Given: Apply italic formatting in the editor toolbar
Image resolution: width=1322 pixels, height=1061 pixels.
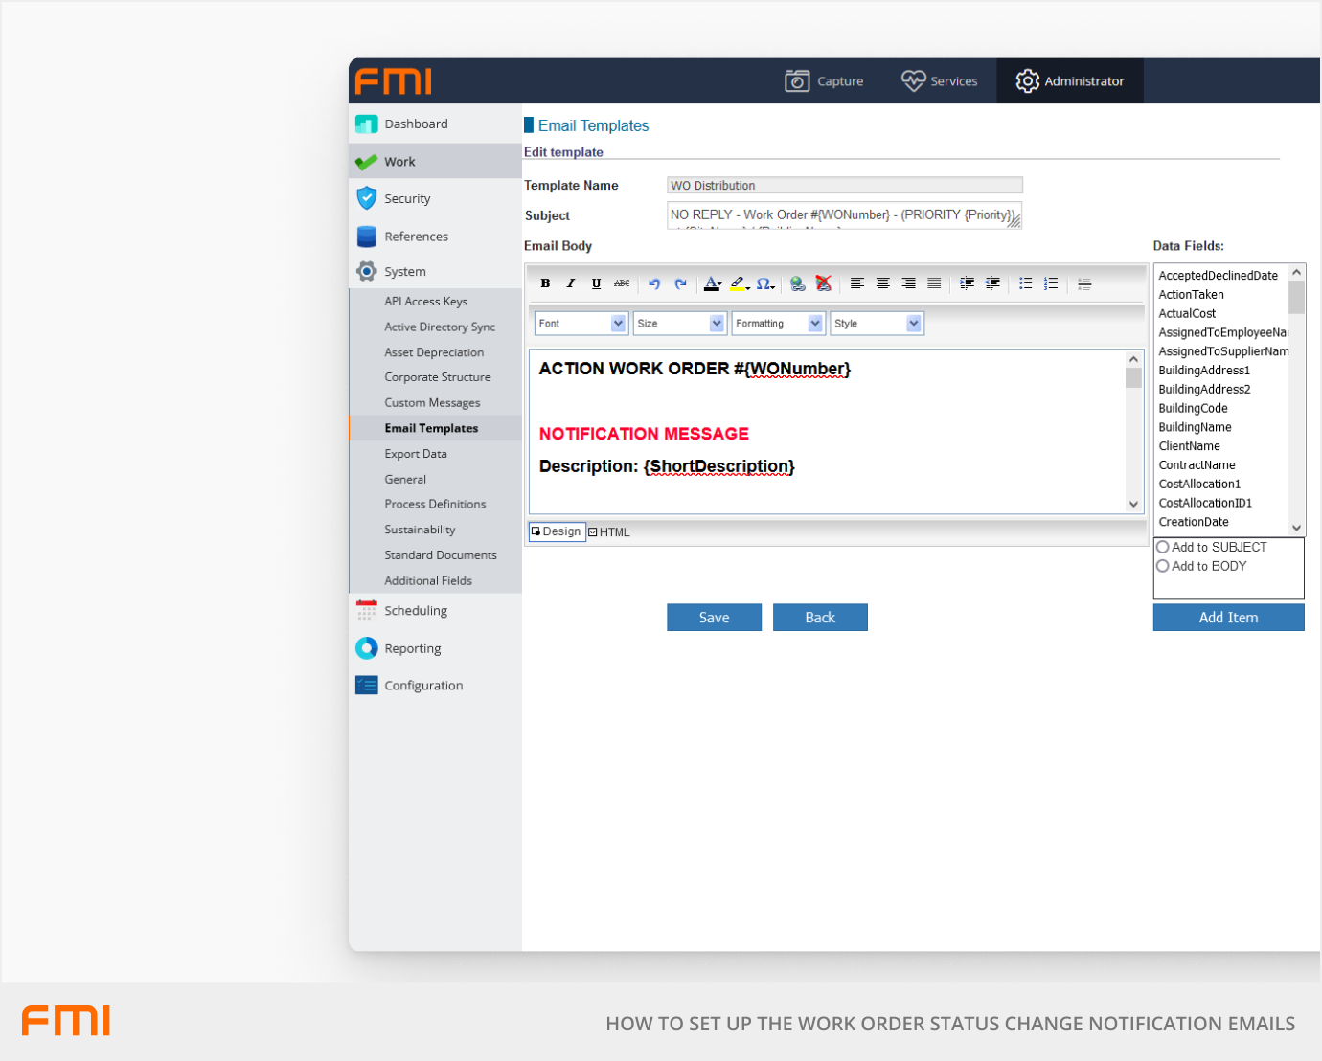Looking at the screenshot, I should pyautogui.click(x=570, y=283).
